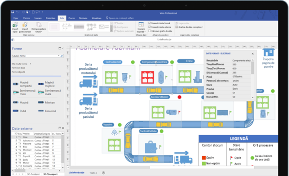Click the Căutare forme search field
Viewport: 289px width, 176px height.
36,56
